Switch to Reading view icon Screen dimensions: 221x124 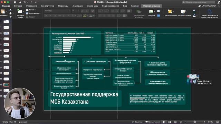(x=175, y=122)
